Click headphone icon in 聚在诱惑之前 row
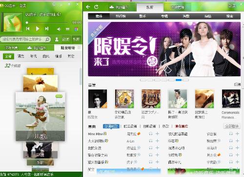This screenshot has width=244, height=177. point(151,155)
